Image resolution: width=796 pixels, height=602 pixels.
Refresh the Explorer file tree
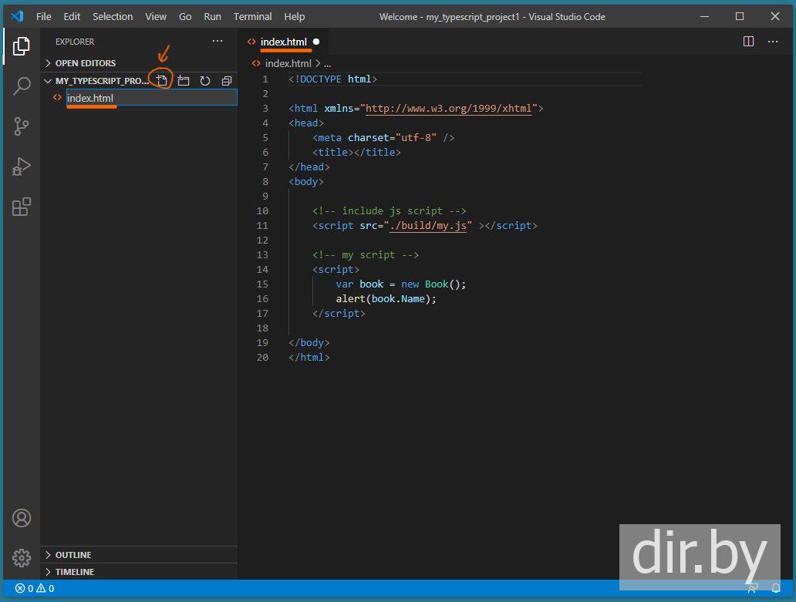click(x=205, y=80)
